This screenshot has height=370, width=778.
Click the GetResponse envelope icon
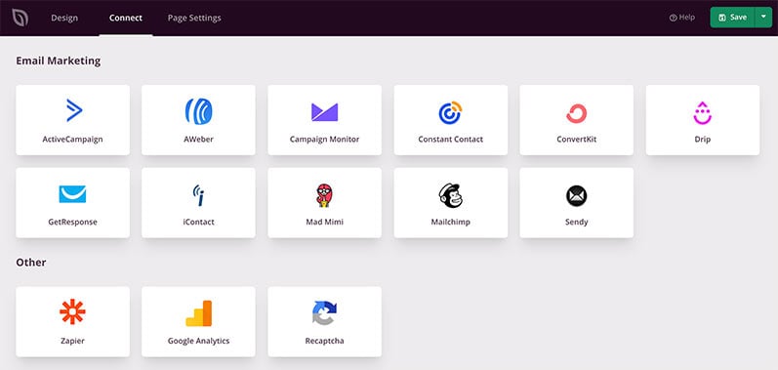click(x=72, y=194)
